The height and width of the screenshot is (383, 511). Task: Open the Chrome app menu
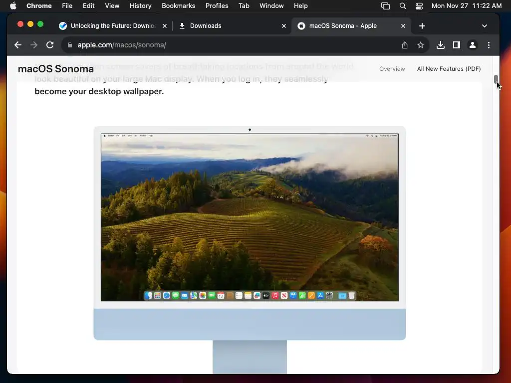click(39, 5)
